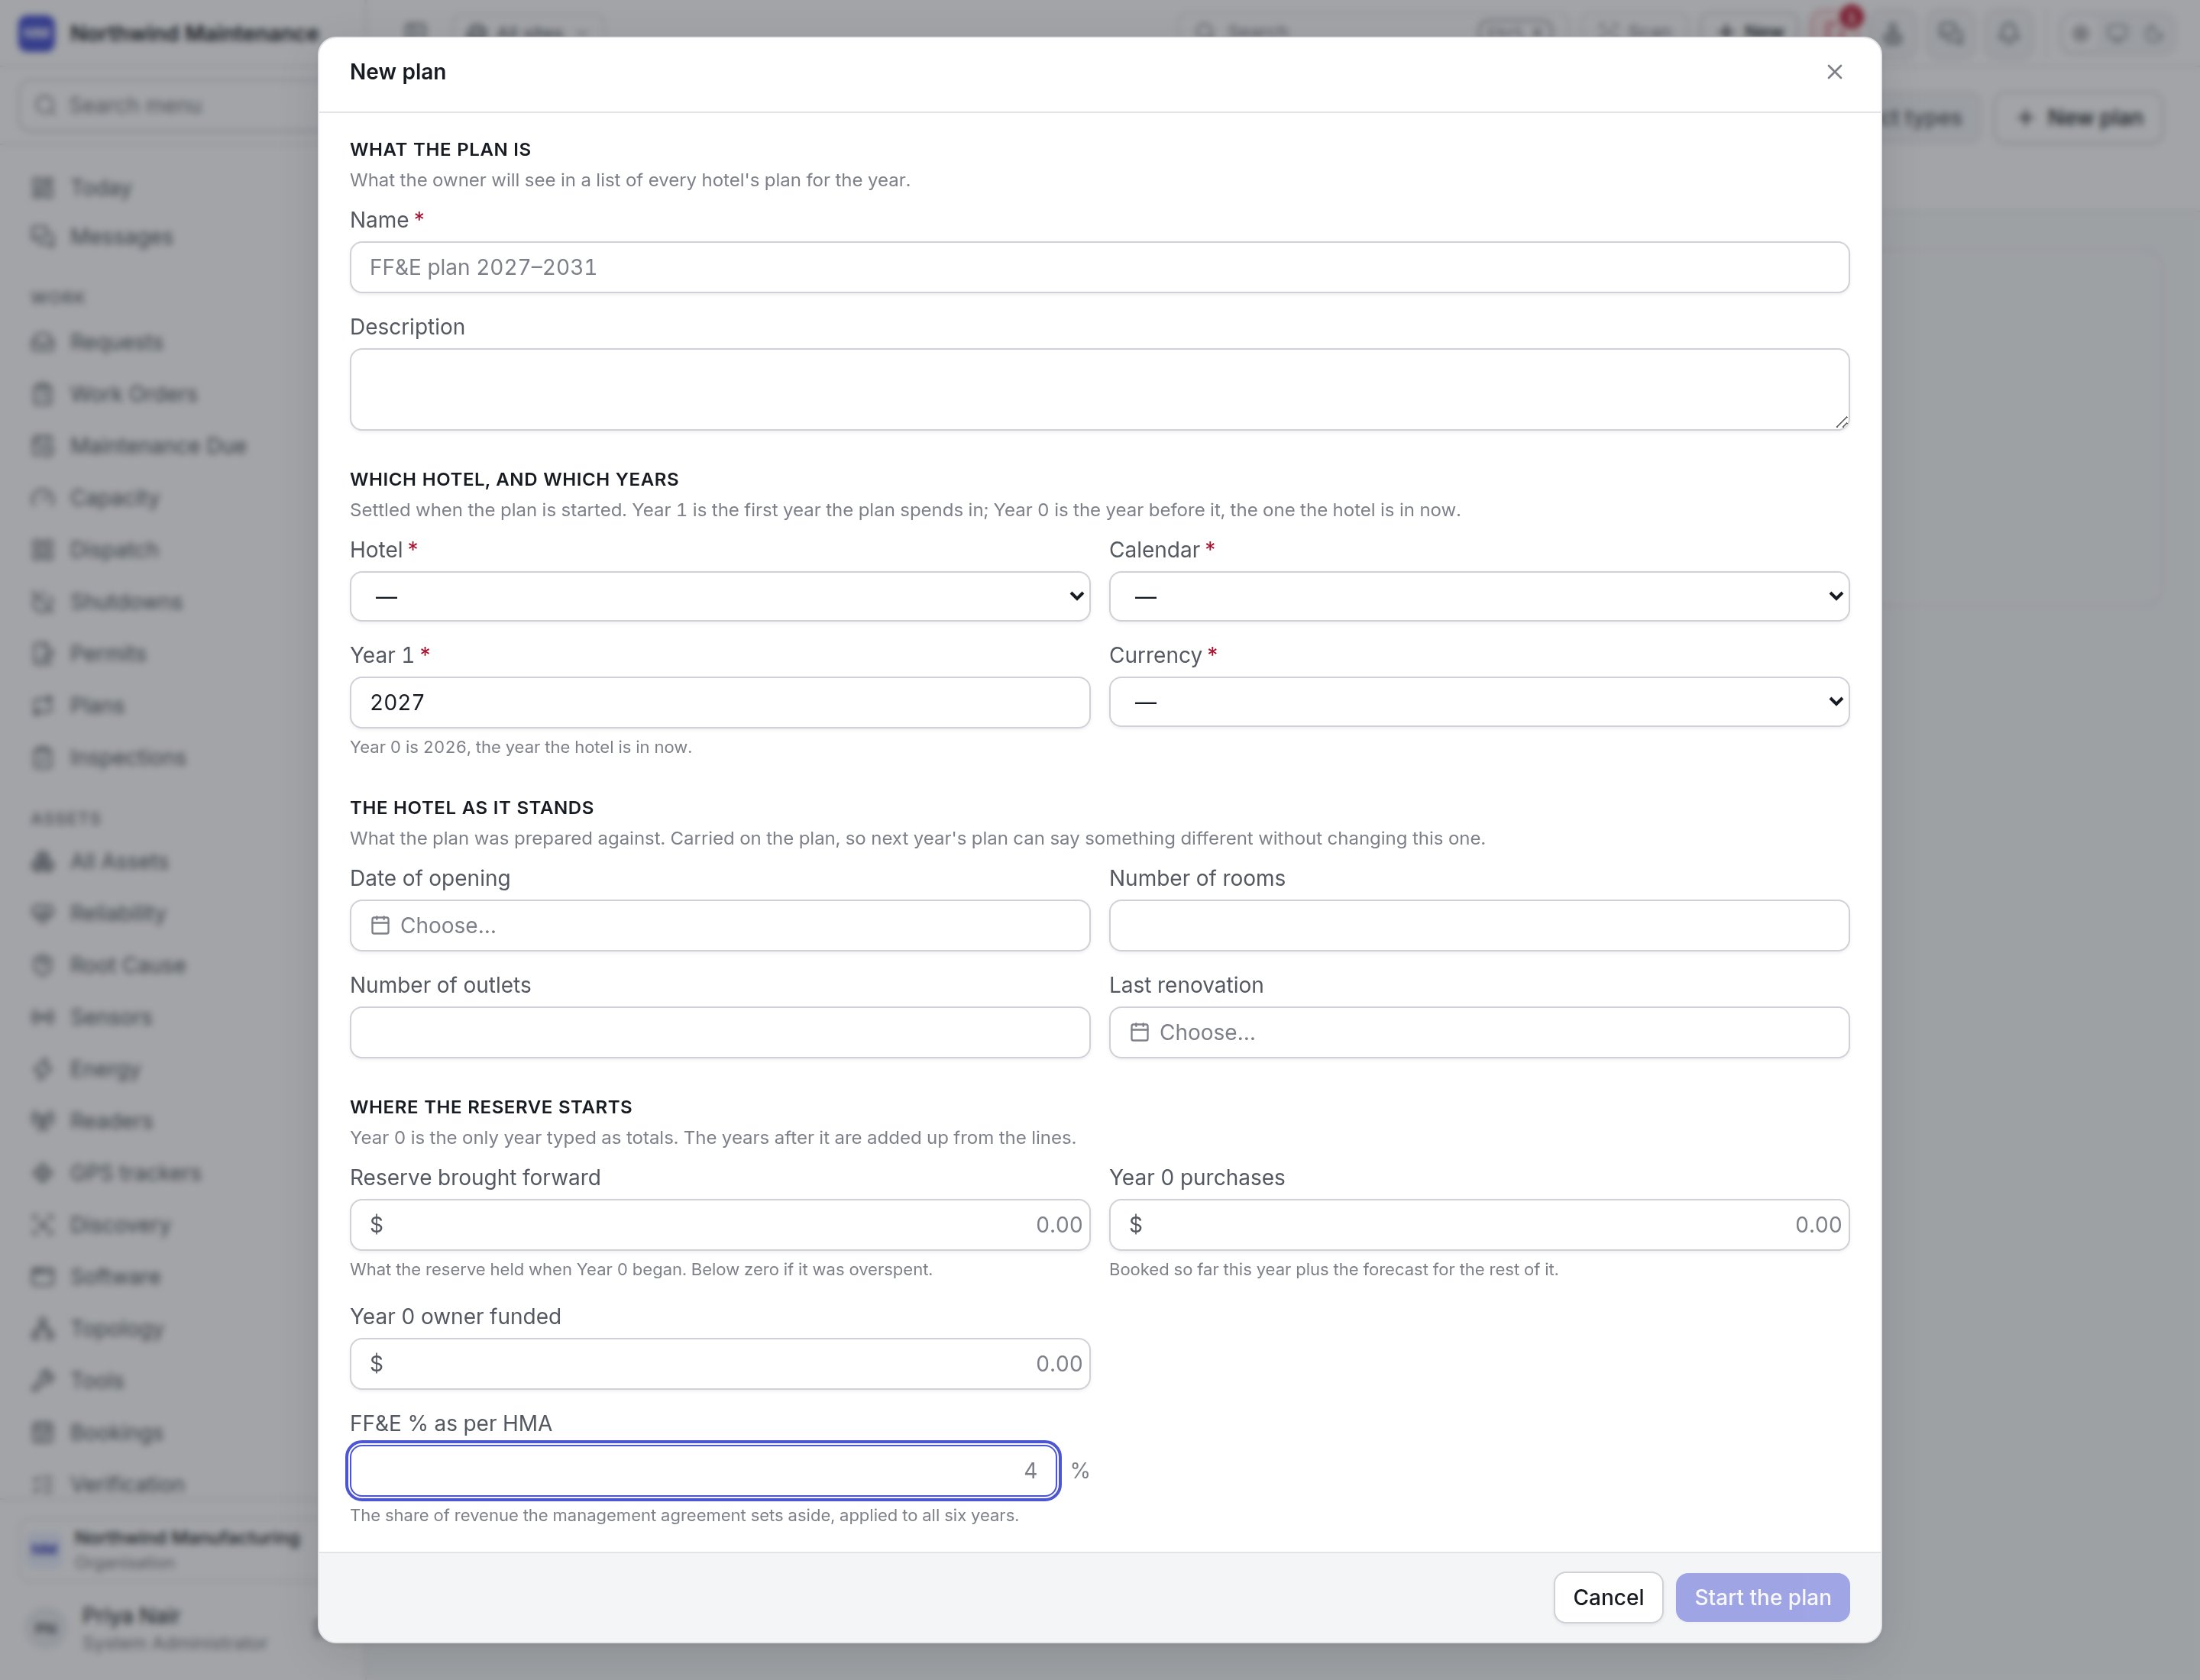2200x1680 pixels.
Task: Click the plan Name field
Action: point(1098,267)
